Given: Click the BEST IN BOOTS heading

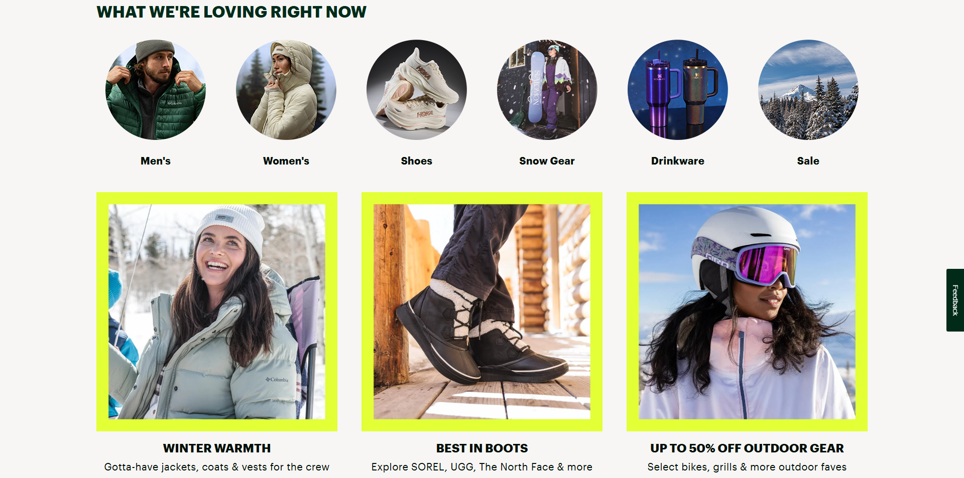Looking at the screenshot, I should coord(482,448).
